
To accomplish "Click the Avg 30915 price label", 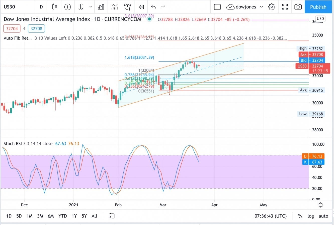I will click(311, 90).
